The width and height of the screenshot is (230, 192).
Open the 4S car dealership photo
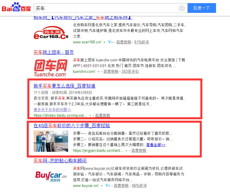click(x=51, y=141)
